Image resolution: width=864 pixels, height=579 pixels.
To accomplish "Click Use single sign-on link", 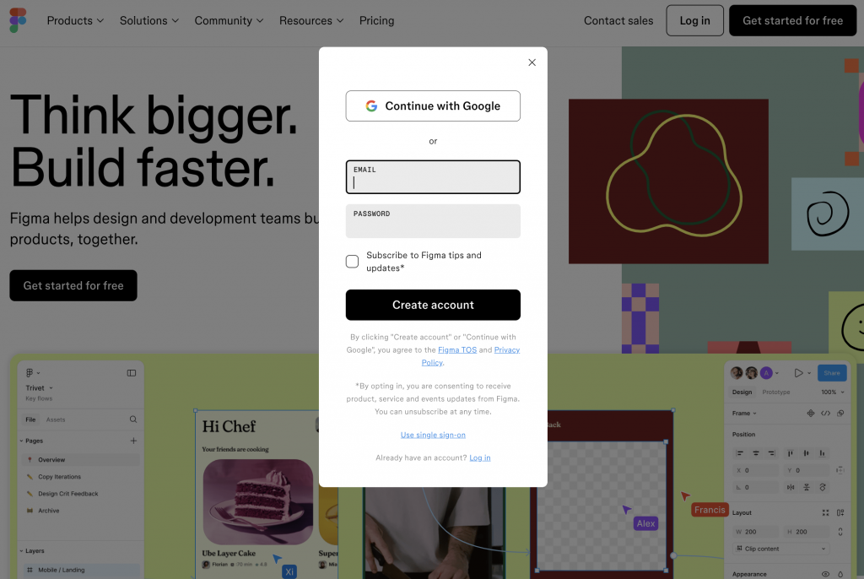I will coord(433,435).
